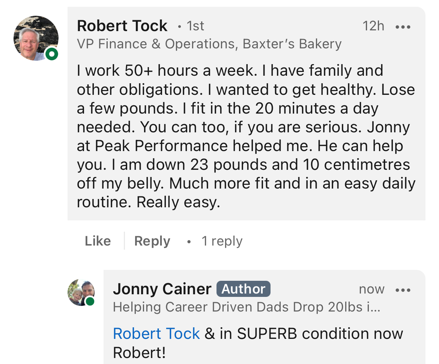439x364 pixels.
Task: Click the 12h timestamp on Robert's comment
Action: pos(373,26)
